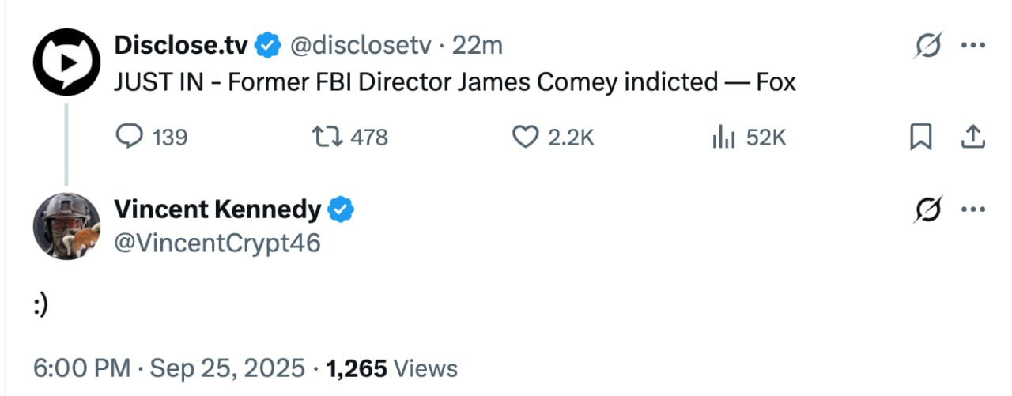This screenshot has width=1012, height=396.
Task: Repost the Disclose.tv tweet via the retweet icon
Action: (x=325, y=138)
